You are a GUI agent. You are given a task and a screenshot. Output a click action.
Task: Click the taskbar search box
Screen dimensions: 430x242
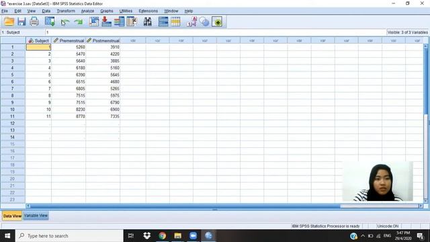point(69,236)
